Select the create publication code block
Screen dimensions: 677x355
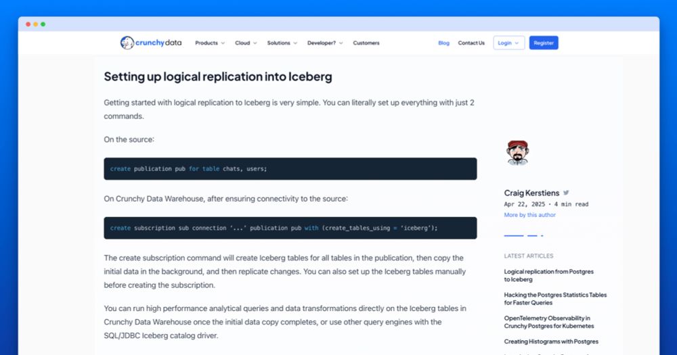coord(290,168)
